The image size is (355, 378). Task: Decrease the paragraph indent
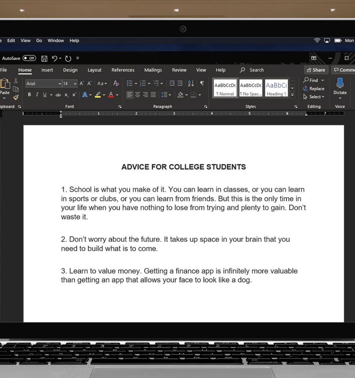[x=172, y=83]
